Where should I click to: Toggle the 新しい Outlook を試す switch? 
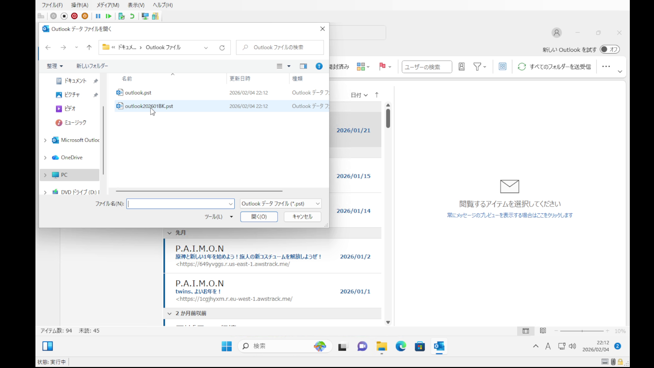[609, 49]
